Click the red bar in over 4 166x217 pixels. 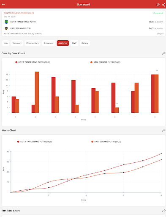click(73, 96)
